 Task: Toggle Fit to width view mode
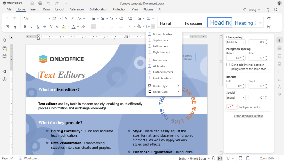[x=248, y=158]
